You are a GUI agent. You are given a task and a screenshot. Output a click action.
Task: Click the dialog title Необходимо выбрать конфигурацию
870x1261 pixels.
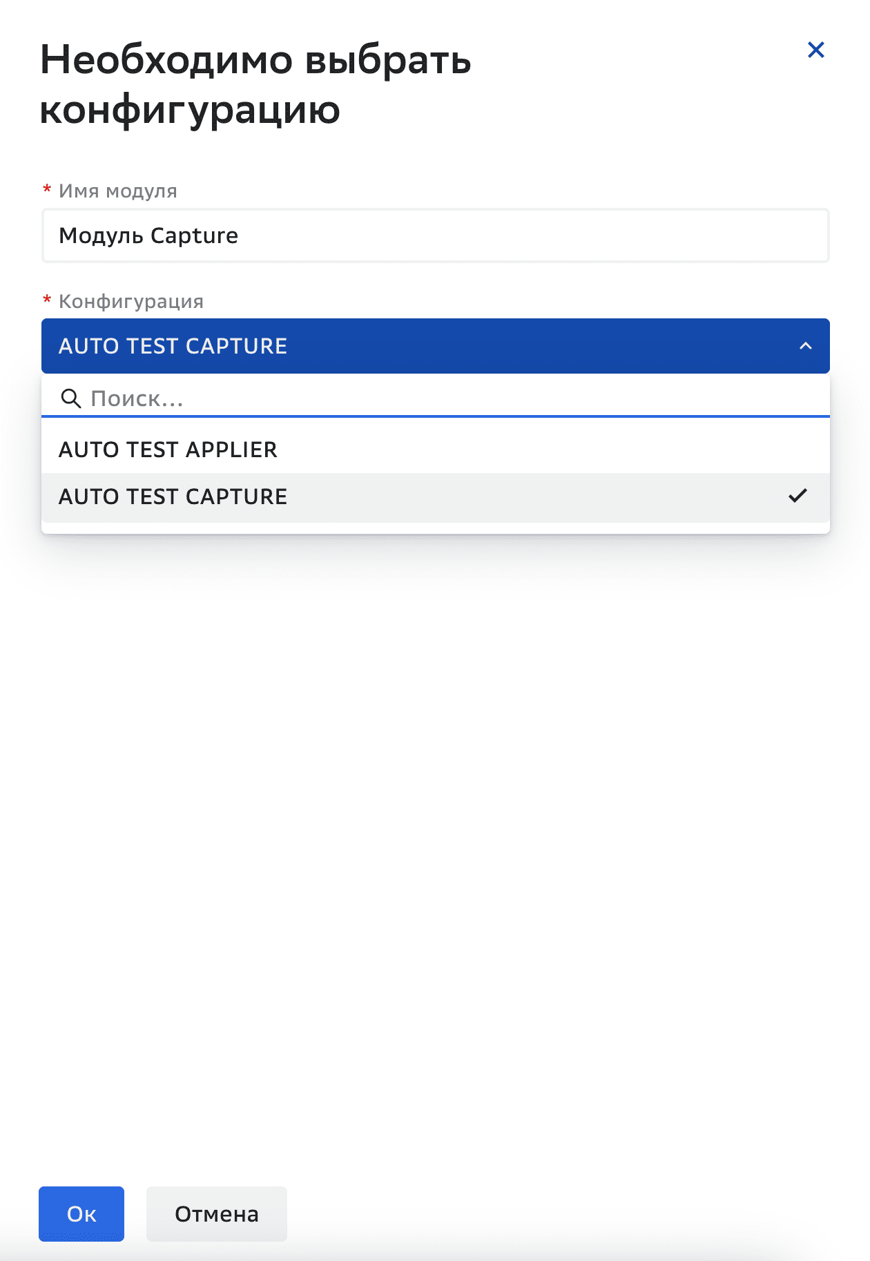pyautogui.click(x=255, y=84)
